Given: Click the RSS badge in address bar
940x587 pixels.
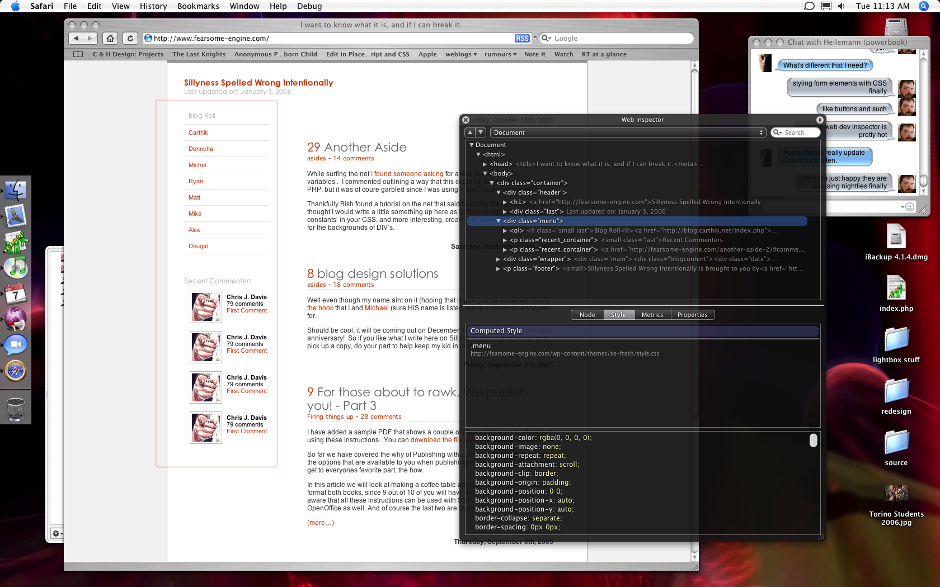Looking at the screenshot, I should point(522,38).
